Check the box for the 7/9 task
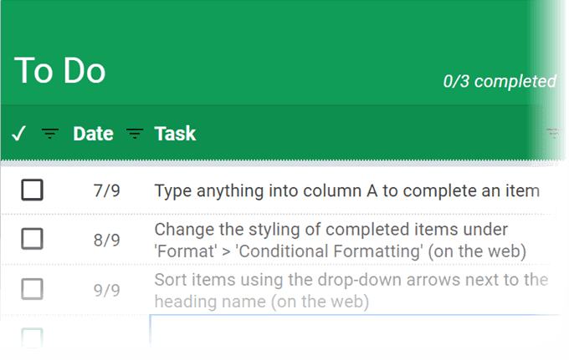569x360 pixels. 33,190
